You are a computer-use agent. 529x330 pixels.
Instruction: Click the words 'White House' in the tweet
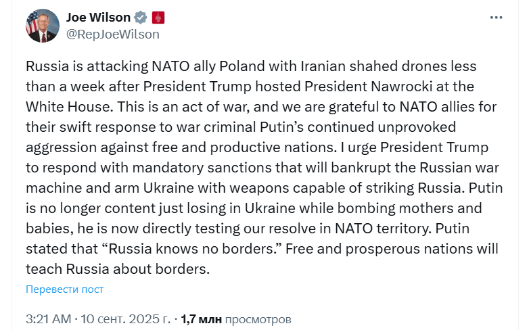(68, 107)
